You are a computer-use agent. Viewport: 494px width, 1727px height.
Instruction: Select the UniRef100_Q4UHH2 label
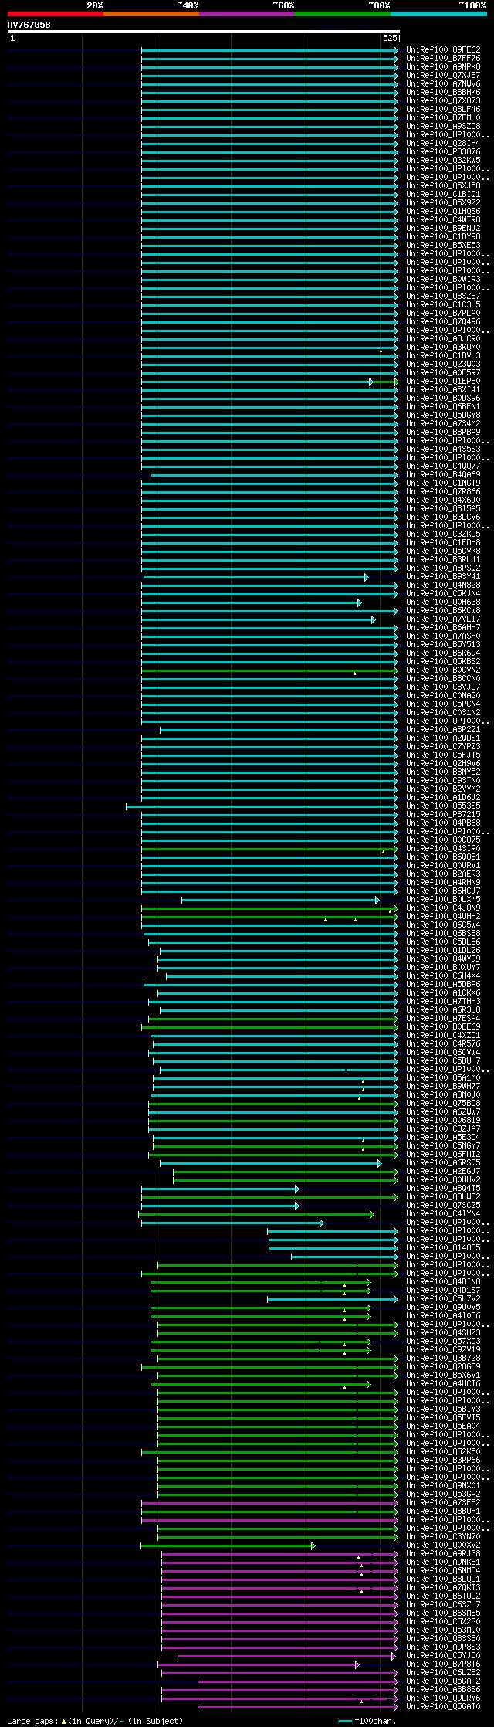tap(443, 917)
